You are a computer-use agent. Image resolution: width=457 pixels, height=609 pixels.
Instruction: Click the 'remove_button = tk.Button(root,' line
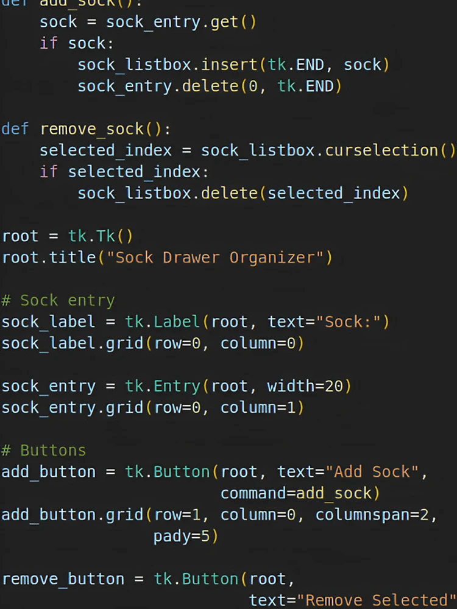point(148,579)
